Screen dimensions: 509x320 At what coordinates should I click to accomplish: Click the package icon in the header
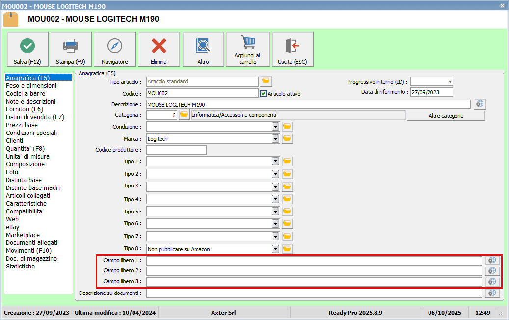click(x=11, y=19)
